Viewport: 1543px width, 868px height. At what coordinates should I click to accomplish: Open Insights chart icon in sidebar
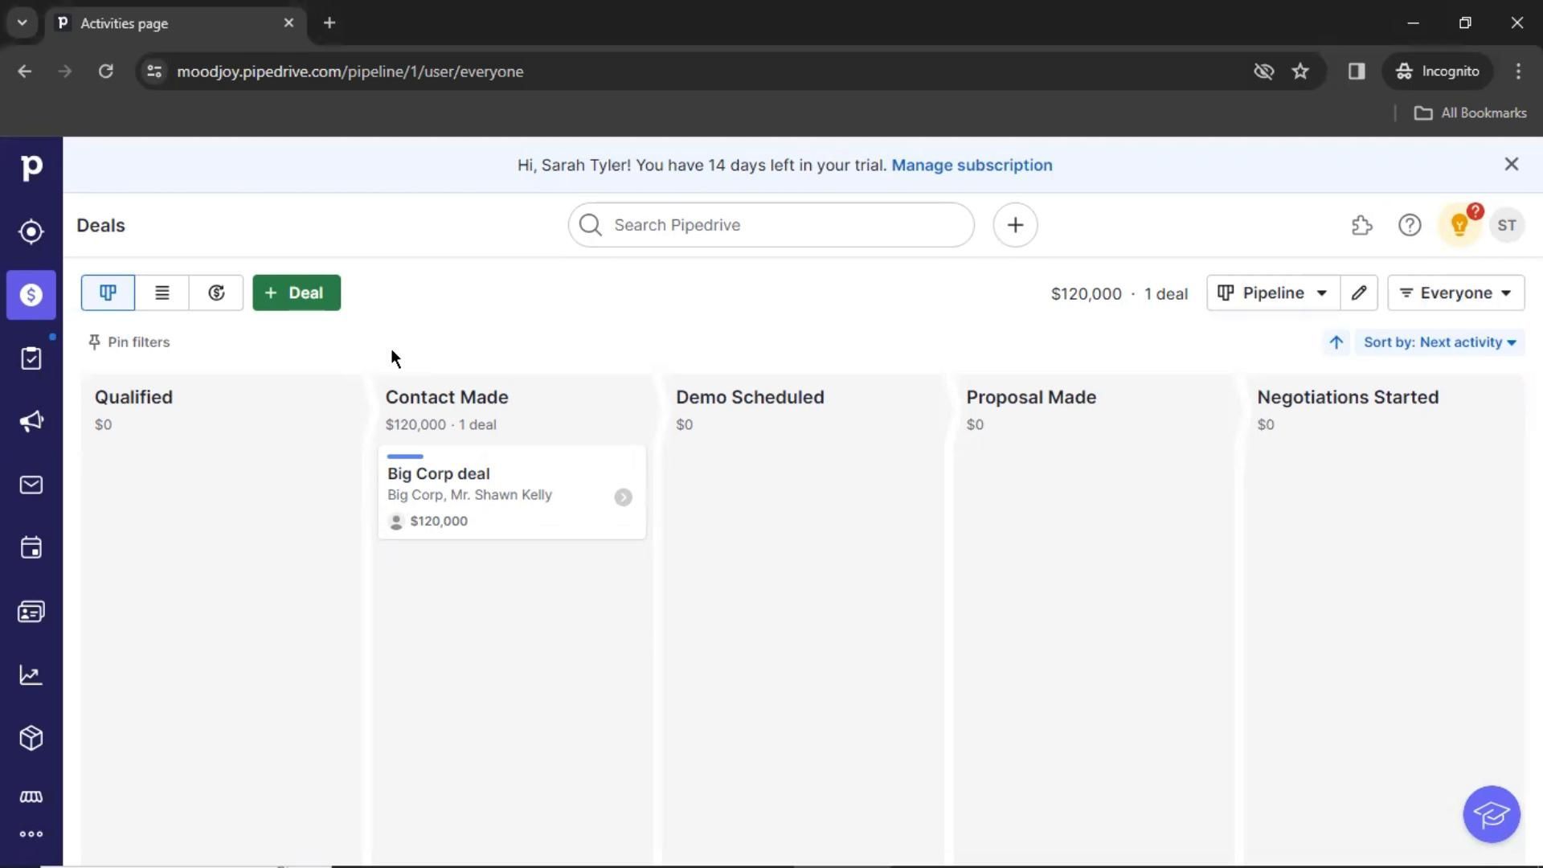click(31, 675)
